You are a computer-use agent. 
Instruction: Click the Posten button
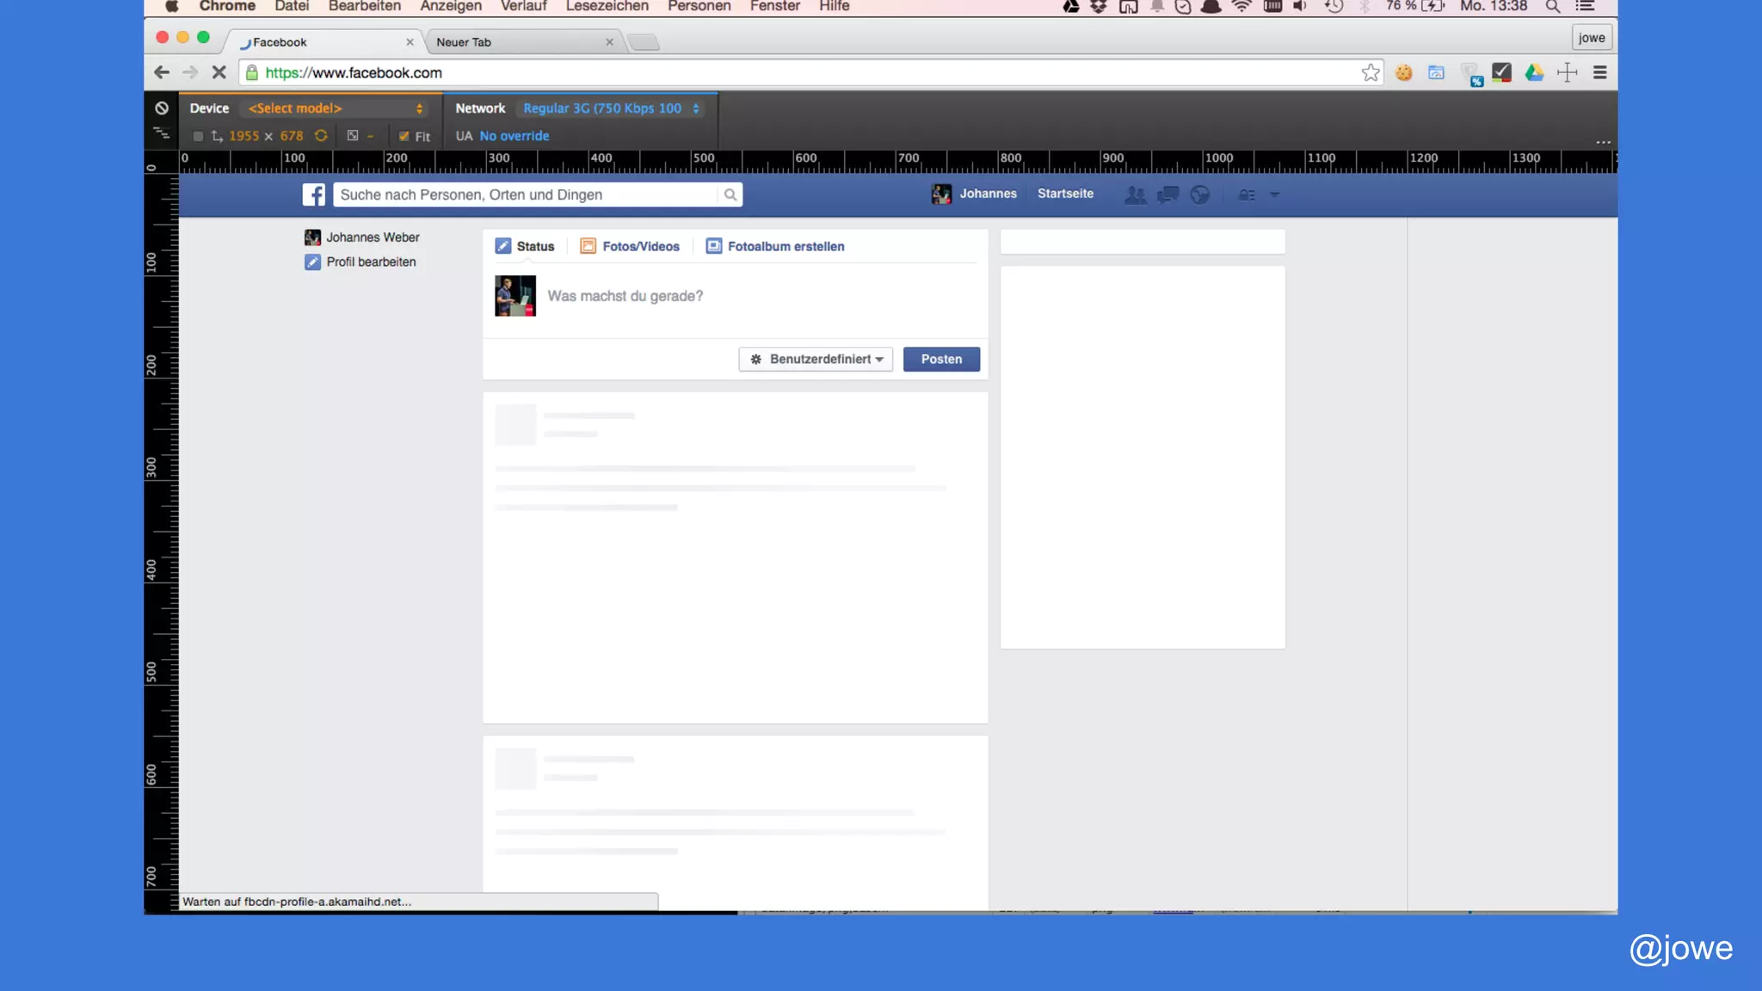941,360
